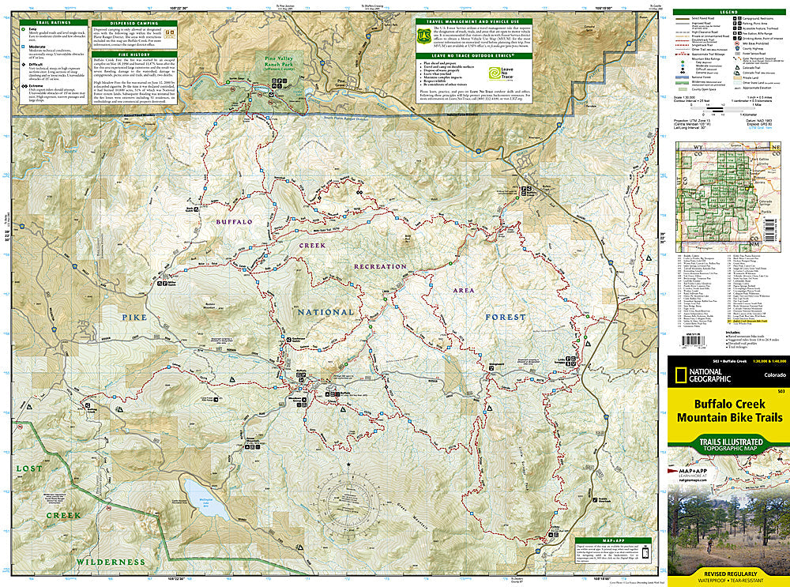Click the U.S. Forest Service shield emblem
Viewport: 790px width, 587px height.
(x=424, y=36)
